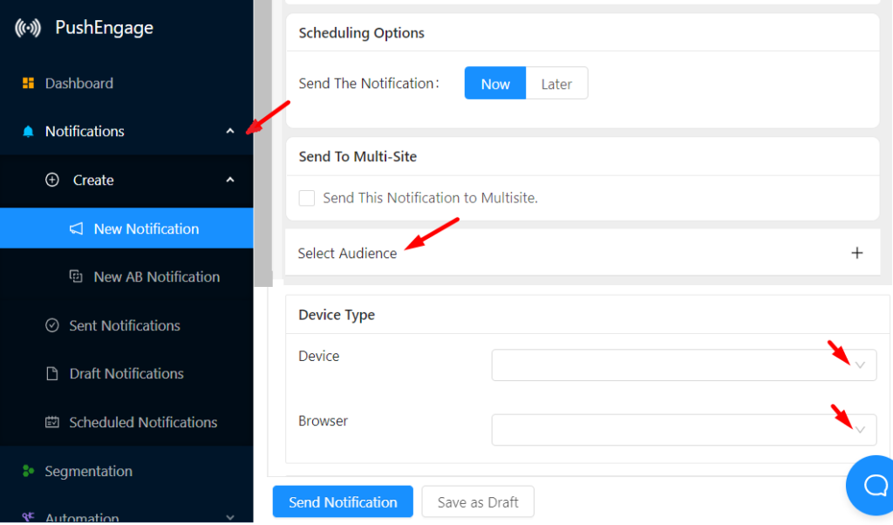Click the Notifications bell icon

[x=28, y=132]
